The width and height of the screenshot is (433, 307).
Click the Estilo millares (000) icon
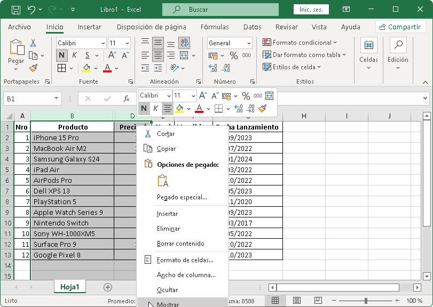click(x=246, y=54)
